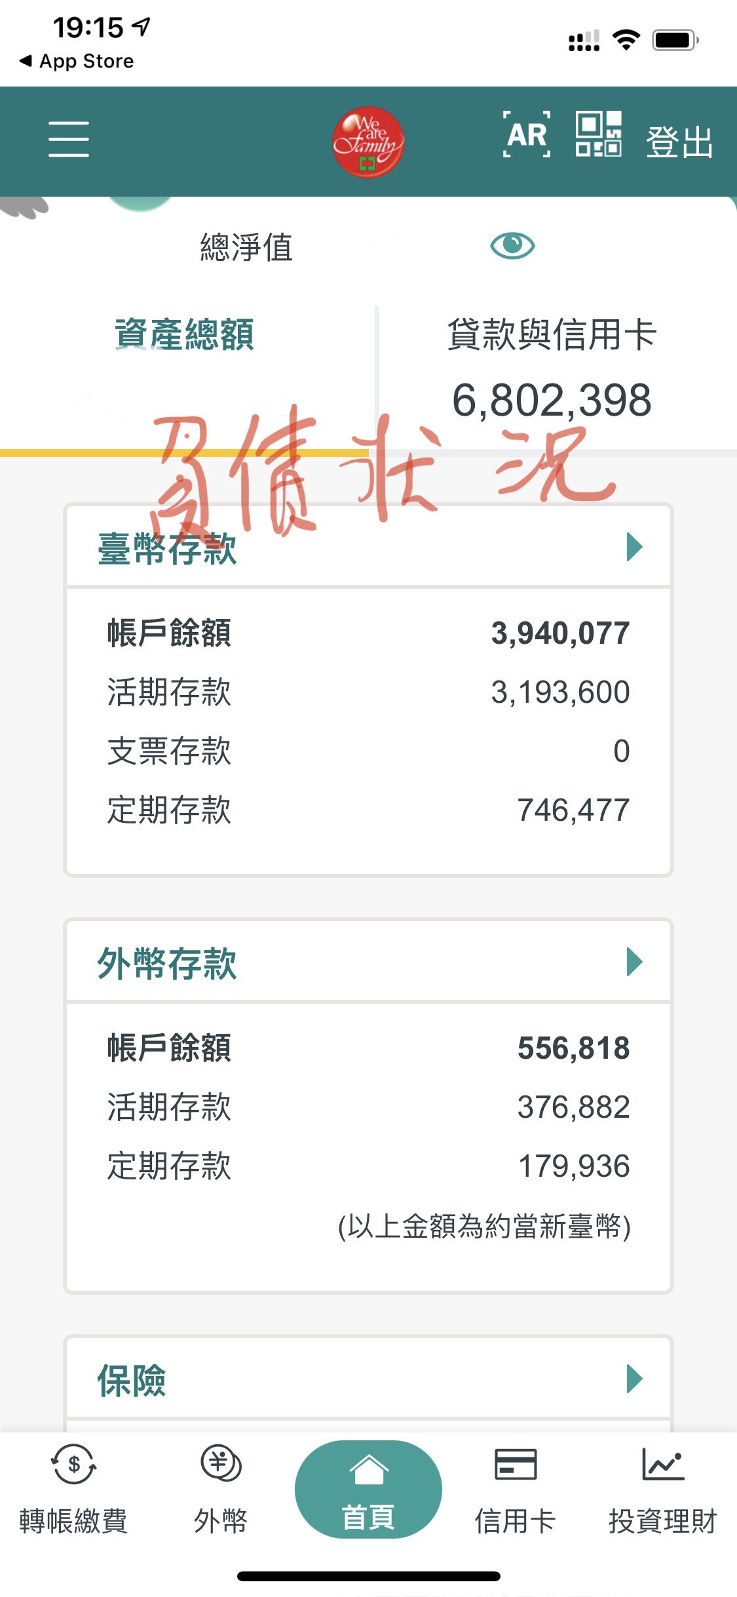Tap the 外幣存款 heading
This screenshot has width=737, height=1597.
click(x=167, y=963)
